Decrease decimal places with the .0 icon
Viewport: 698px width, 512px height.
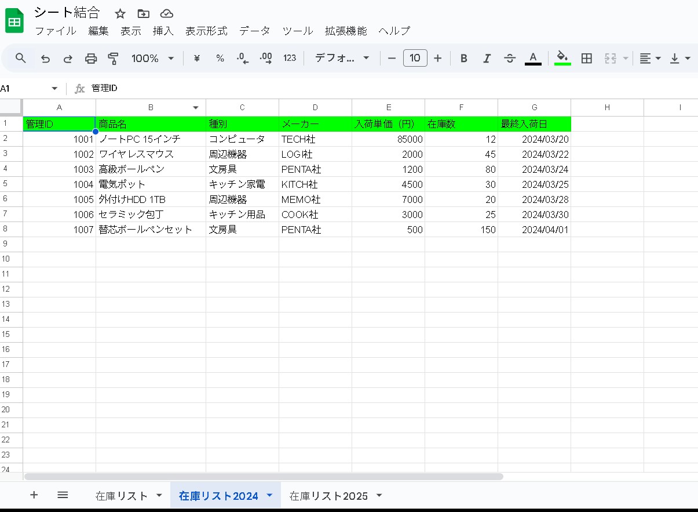(x=242, y=58)
